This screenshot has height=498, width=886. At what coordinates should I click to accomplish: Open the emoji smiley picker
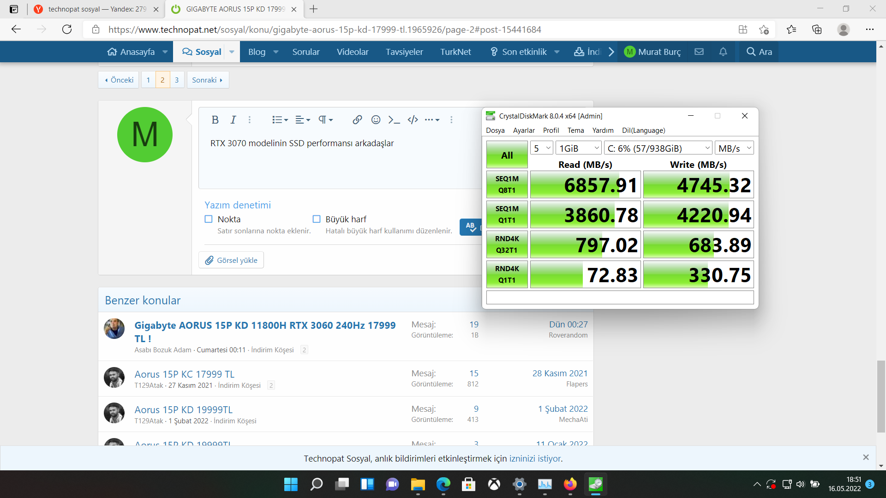coord(376,120)
